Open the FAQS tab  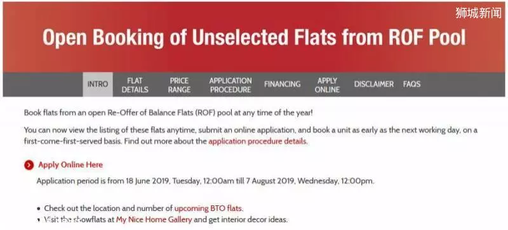[x=411, y=84]
